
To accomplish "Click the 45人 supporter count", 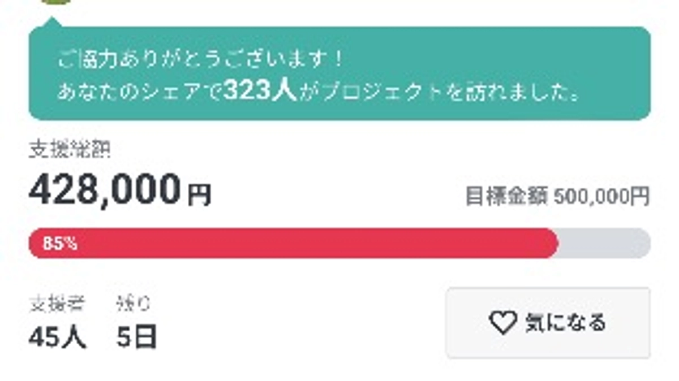I will tap(57, 337).
